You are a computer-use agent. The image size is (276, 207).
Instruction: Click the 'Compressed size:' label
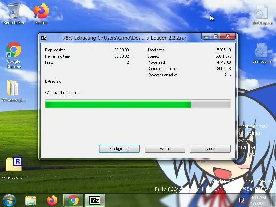point(161,69)
